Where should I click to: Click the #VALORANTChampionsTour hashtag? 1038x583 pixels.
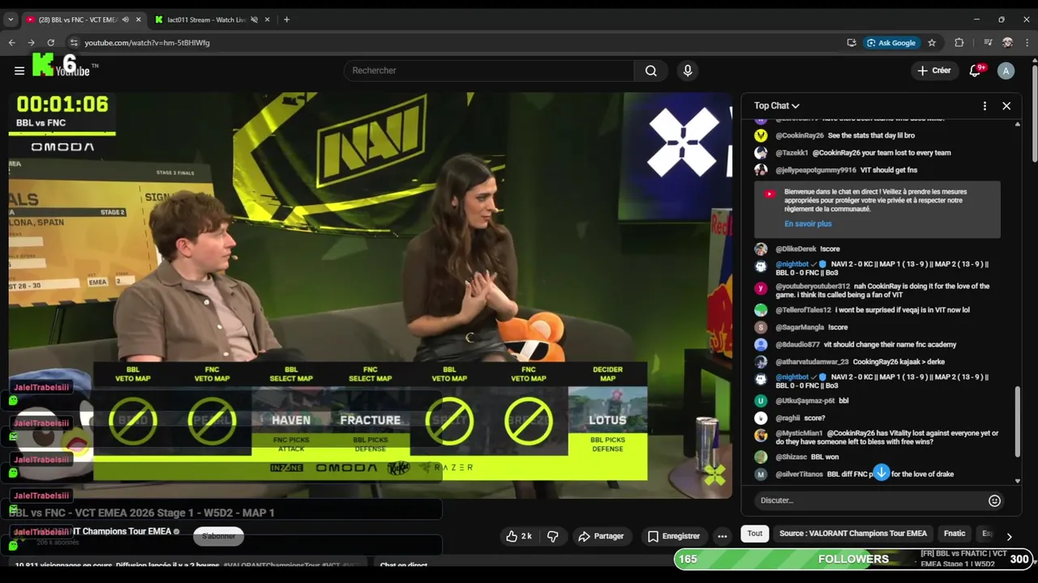(270, 564)
